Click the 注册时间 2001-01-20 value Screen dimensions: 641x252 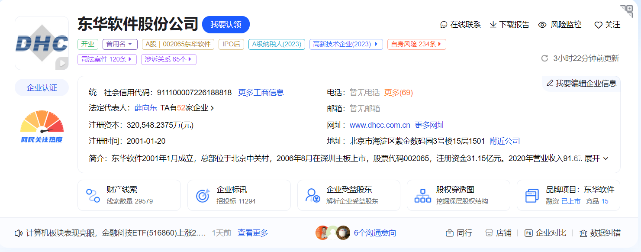[x=146, y=141]
